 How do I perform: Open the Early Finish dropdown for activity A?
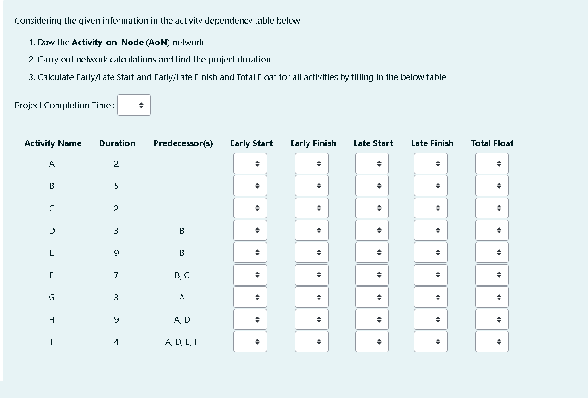coord(312,163)
